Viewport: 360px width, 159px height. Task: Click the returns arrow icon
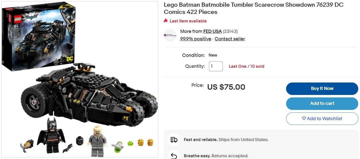coord(174,156)
